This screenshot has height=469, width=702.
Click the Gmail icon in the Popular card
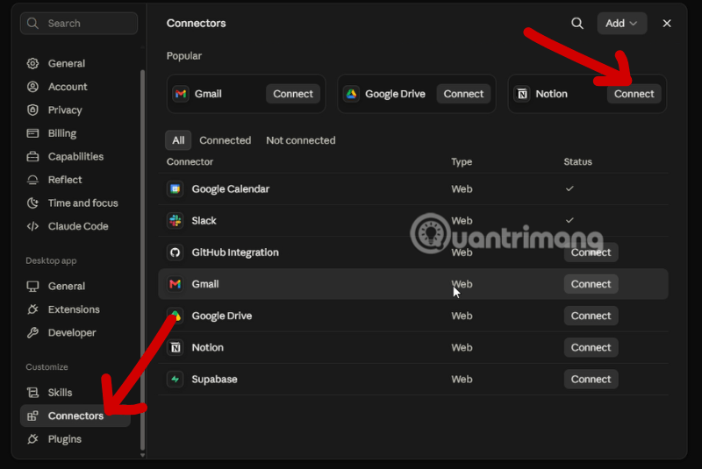181,94
